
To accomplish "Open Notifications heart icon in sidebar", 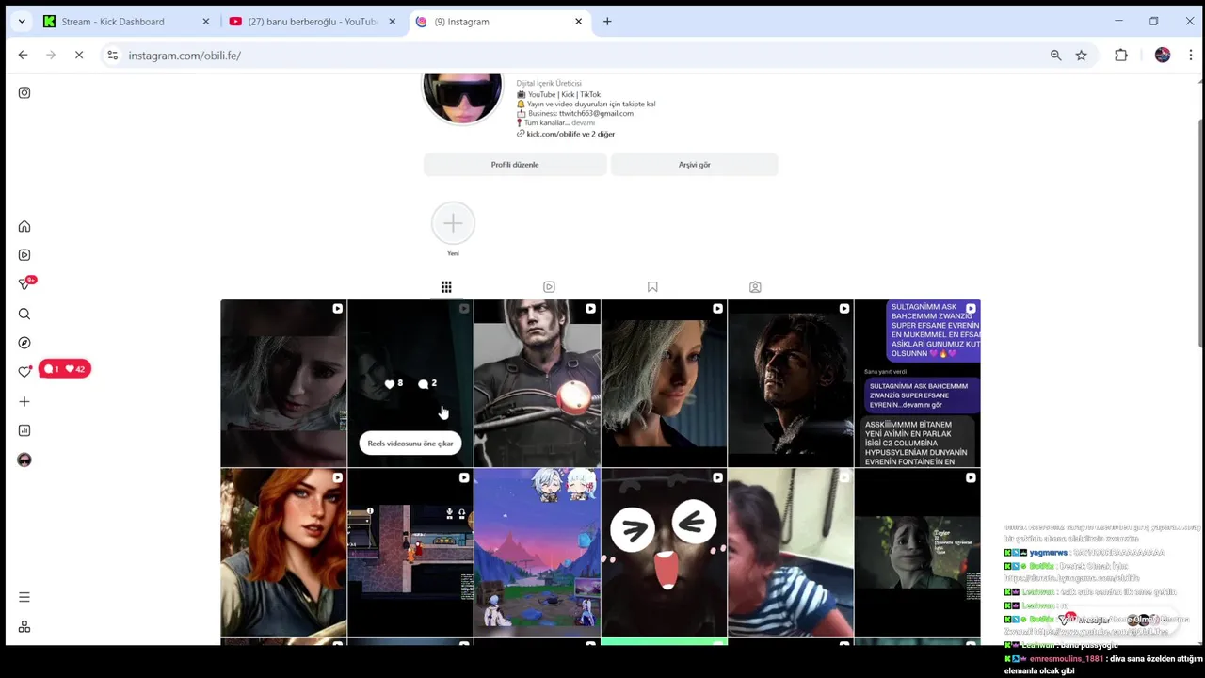I will point(24,372).
